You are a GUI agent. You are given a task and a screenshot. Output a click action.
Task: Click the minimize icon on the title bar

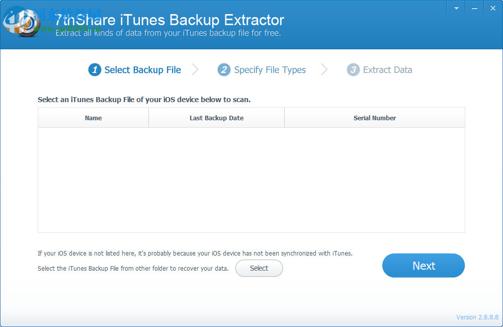click(474, 8)
